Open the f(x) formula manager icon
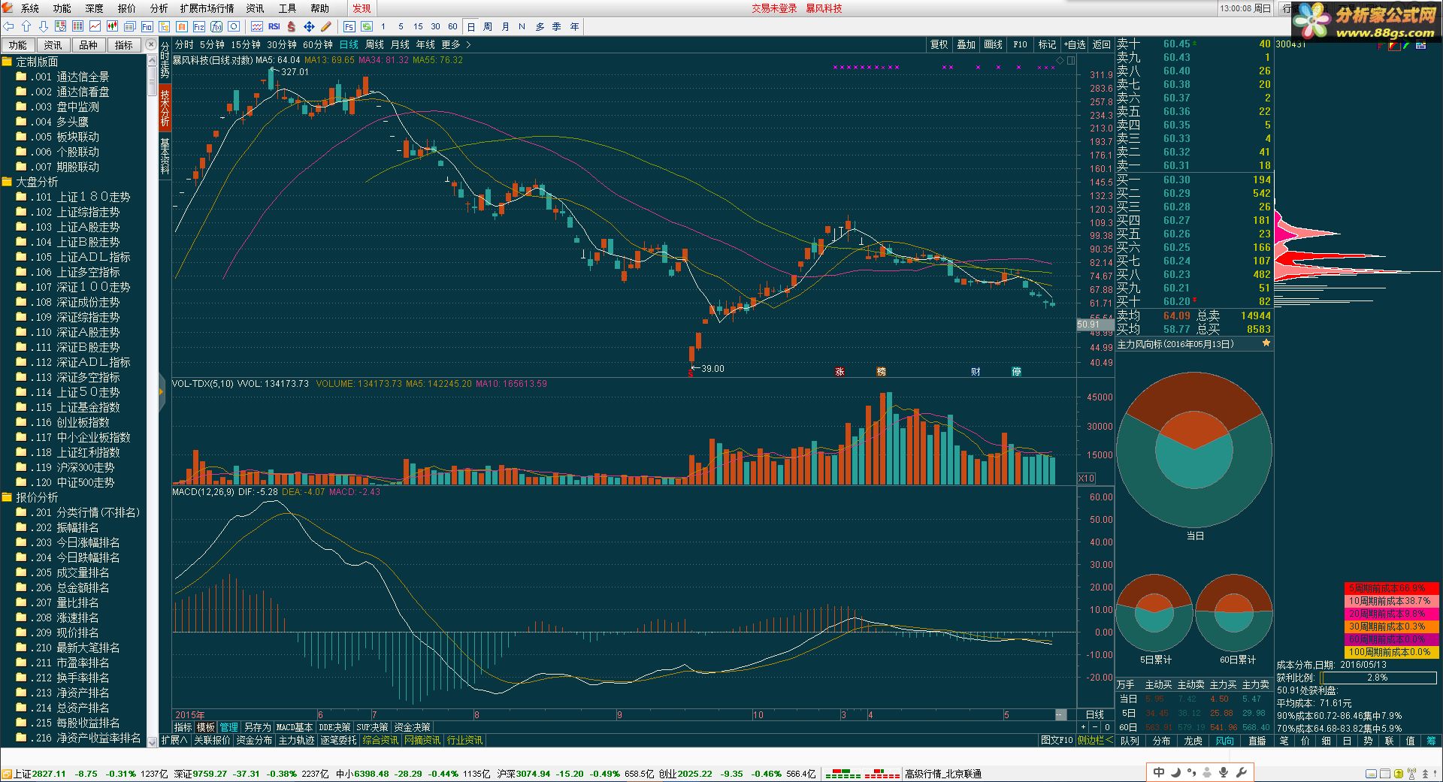Viewport: 1443px width, 782px height. point(216,26)
